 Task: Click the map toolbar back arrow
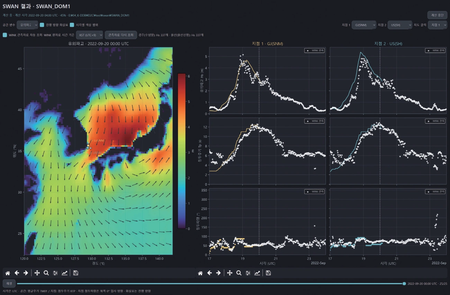point(17,273)
